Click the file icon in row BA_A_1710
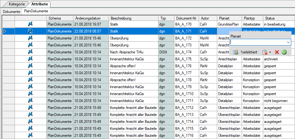The image size is (295, 139). tap(30, 94)
